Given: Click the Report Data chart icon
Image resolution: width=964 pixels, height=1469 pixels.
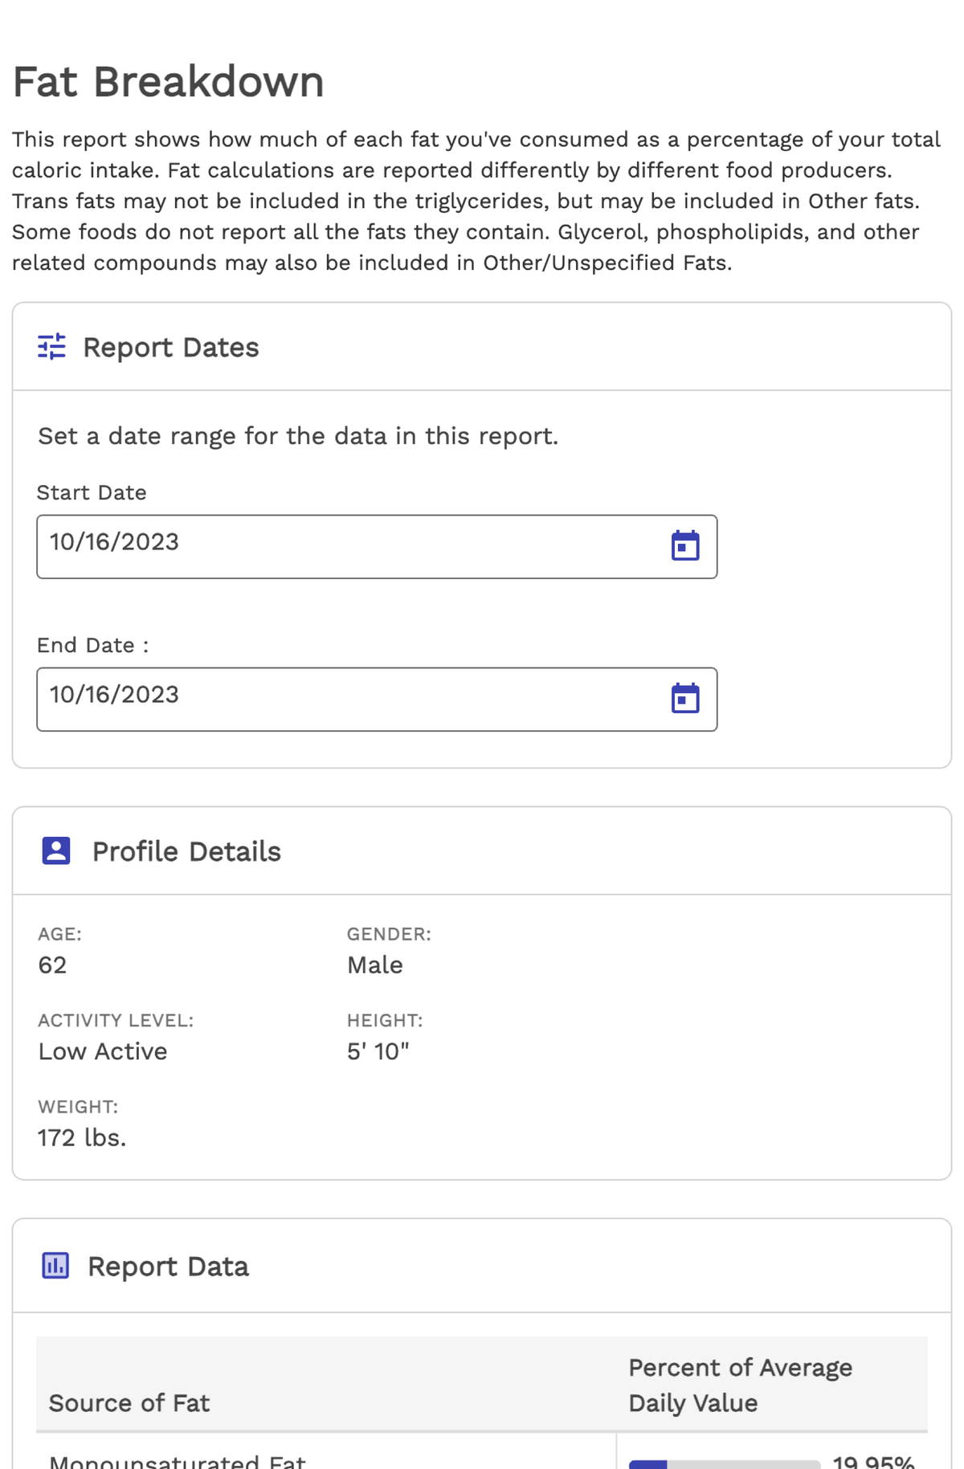Looking at the screenshot, I should pyautogui.click(x=55, y=1266).
